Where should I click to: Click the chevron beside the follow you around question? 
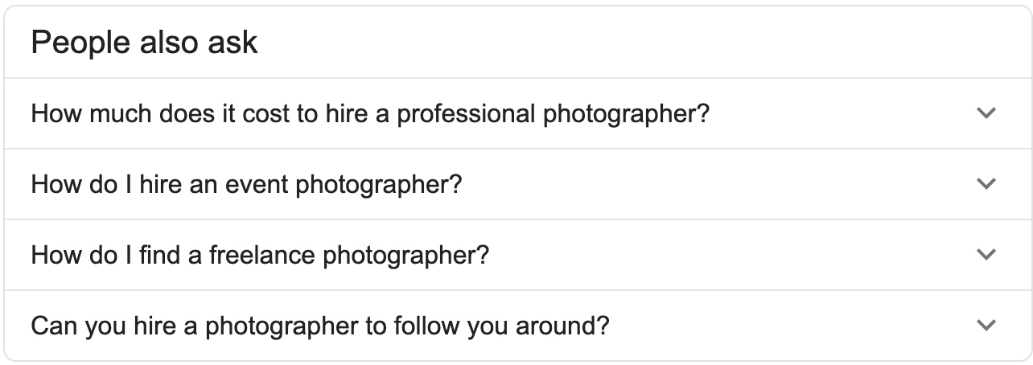[986, 326]
